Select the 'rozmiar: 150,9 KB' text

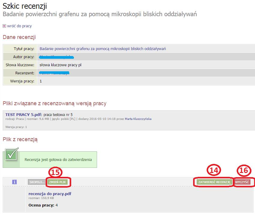(41, 198)
